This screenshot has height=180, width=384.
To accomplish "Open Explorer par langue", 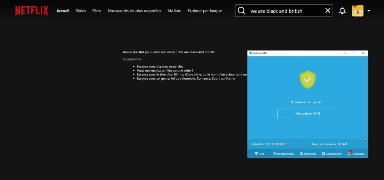I will click(x=205, y=11).
